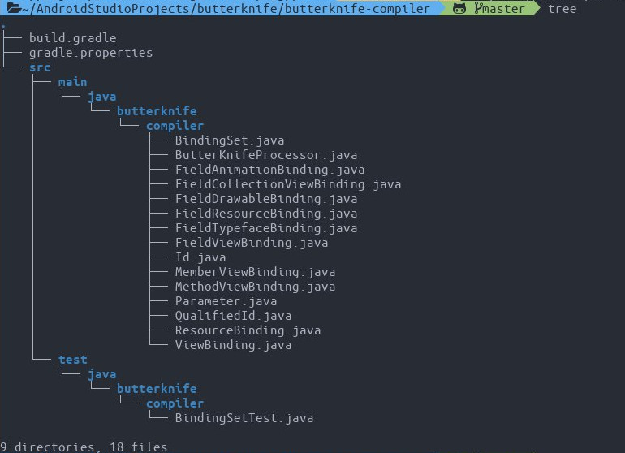Select the build.gradle file entry

(x=72, y=38)
